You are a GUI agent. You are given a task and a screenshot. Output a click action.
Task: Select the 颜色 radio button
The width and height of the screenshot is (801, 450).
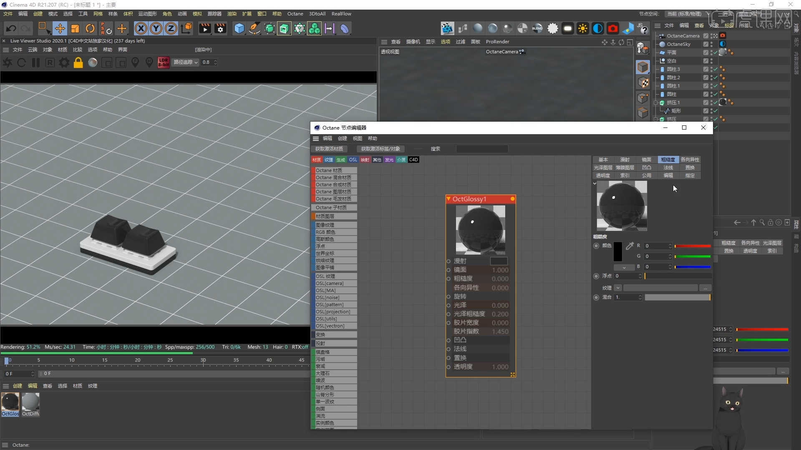(x=596, y=246)
